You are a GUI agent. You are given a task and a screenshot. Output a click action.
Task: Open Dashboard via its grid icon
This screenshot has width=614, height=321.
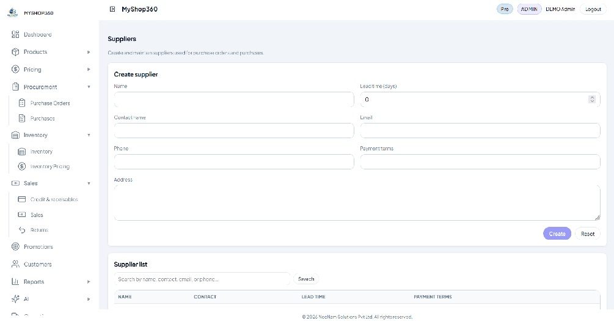click(15, 34)
